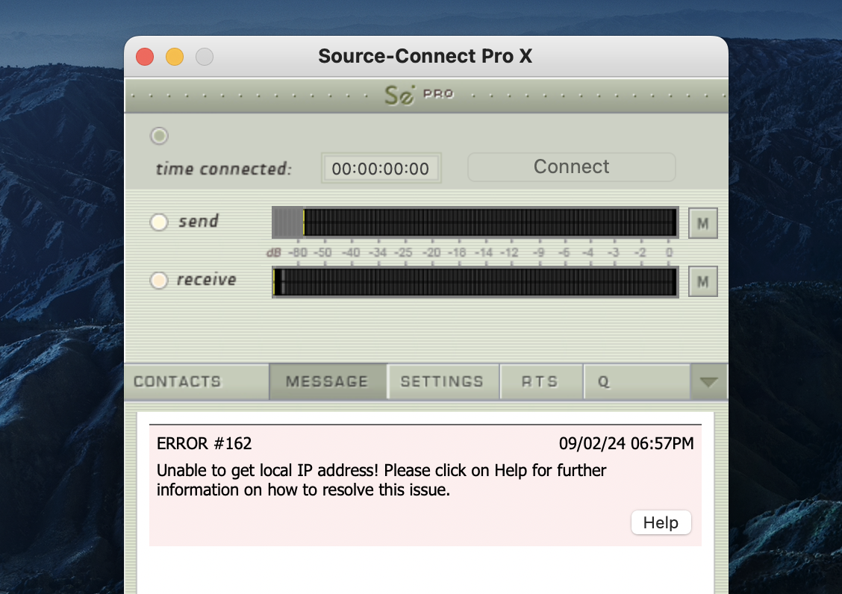Screen dimensions: 842x594
Task: Open the Q tab
Action: coord(603,382)
